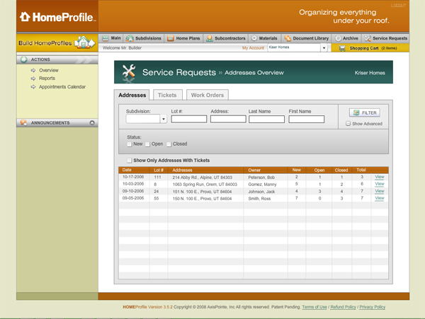Screen dimensions: 425x319
Task: Switch to the Tickets tab
Action: tap(167, 95)
